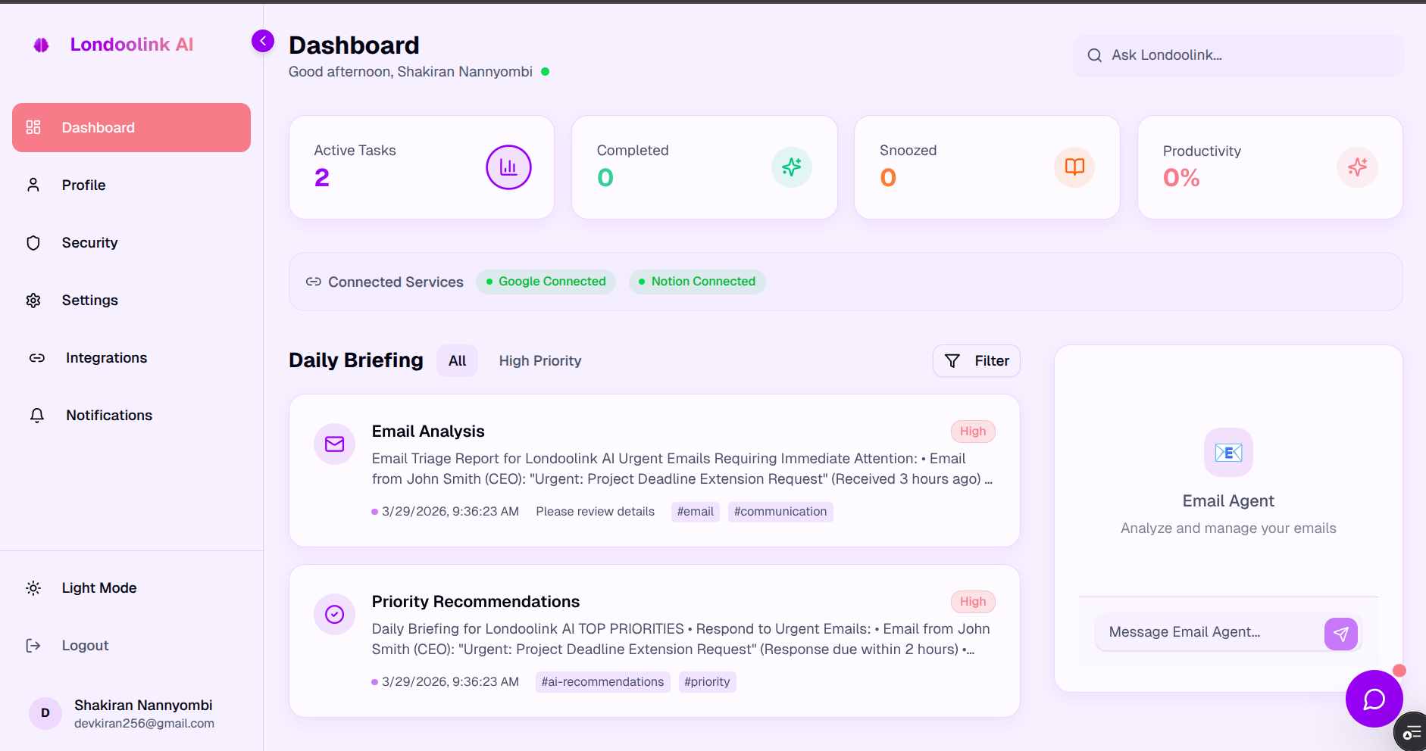Click the #ai-recommendations tag
Screen dimensions: 1426x751
[602, 682]
